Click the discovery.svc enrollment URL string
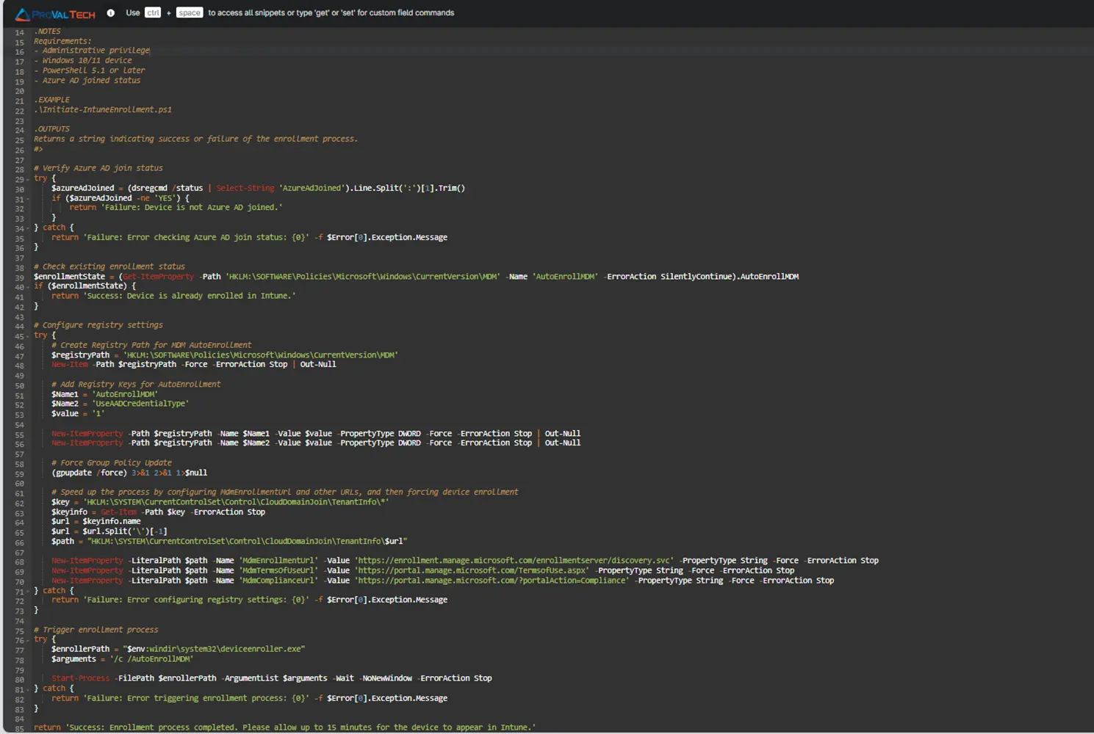The height and width of the screenshot is (734, 1094). pyautogui.click(x=514, y=560)
